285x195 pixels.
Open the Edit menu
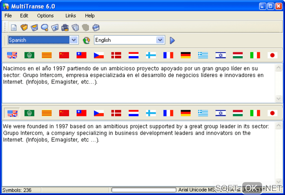click(24, 16)
